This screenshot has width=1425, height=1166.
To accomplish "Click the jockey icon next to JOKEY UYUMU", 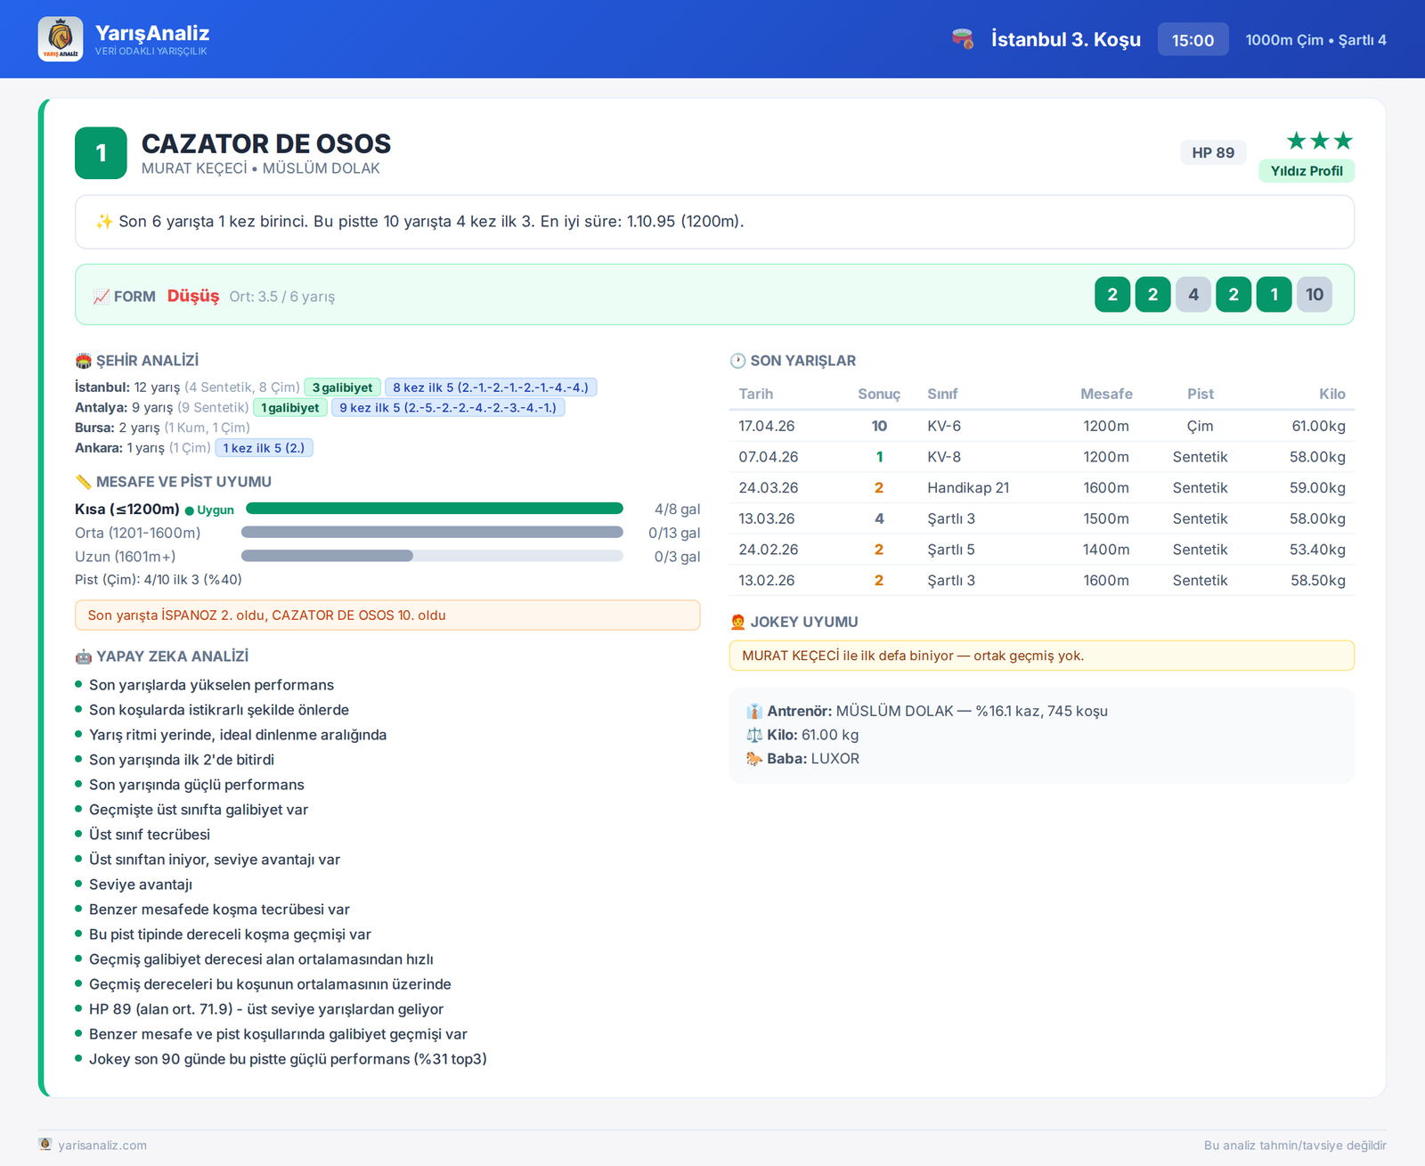I will coord(737,622).
